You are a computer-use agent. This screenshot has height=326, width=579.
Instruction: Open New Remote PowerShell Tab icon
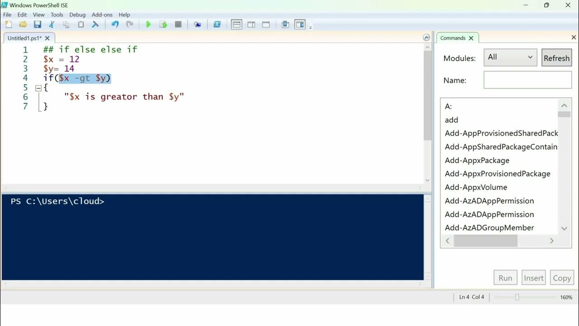click(198, 24)
